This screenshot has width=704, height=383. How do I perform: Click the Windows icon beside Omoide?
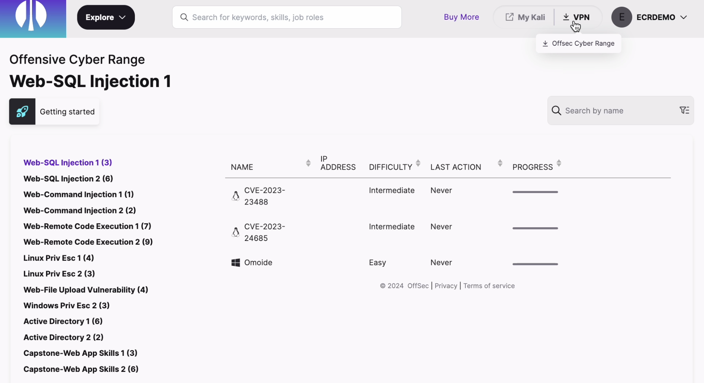tap(235, 262)
